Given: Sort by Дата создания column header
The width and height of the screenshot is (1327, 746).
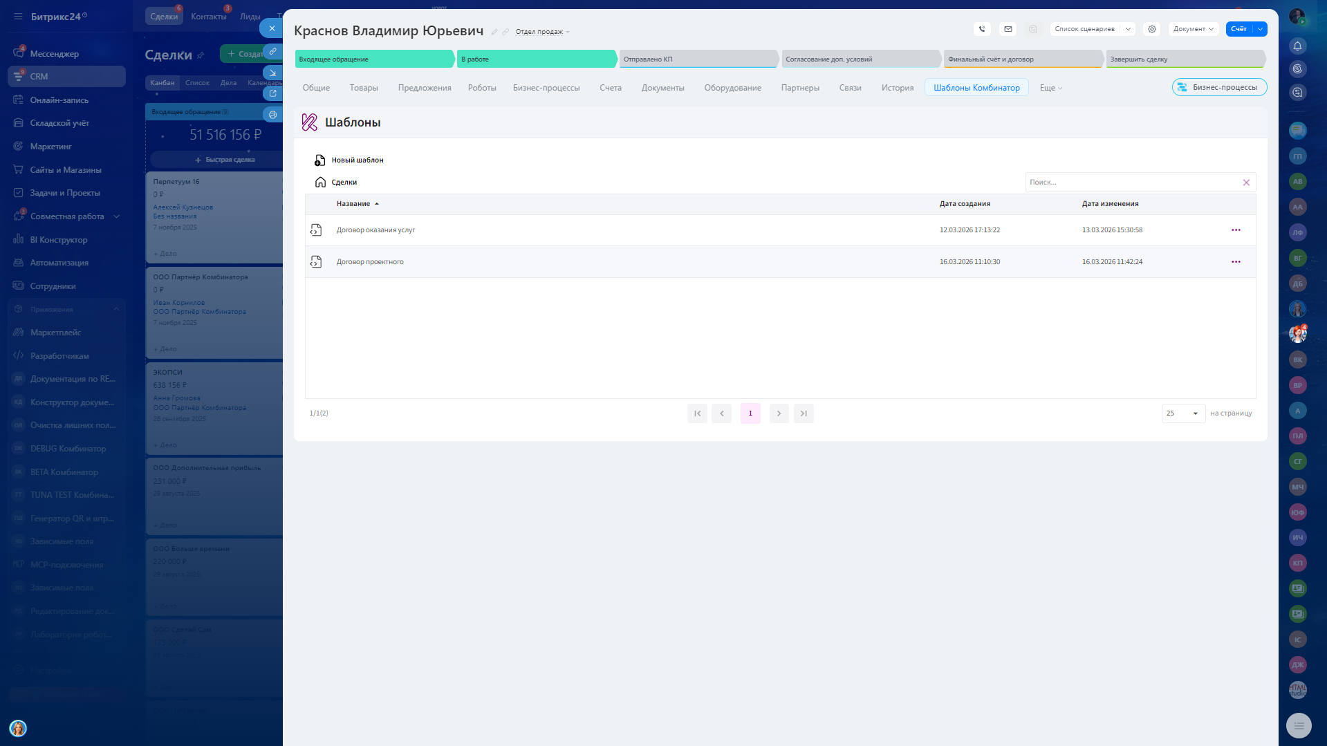Looking at the screenshot, I should coord(965,204).
